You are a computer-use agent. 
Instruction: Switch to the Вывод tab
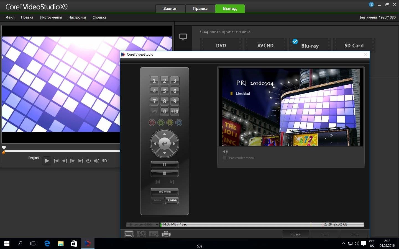pos(230,9)
